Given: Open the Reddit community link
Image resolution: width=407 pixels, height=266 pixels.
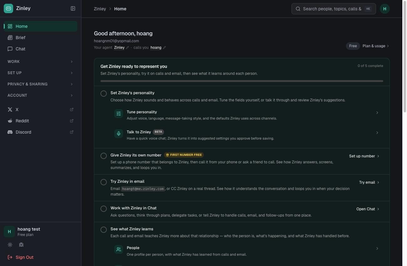Looking at the screenshot, I should point(41,121).
